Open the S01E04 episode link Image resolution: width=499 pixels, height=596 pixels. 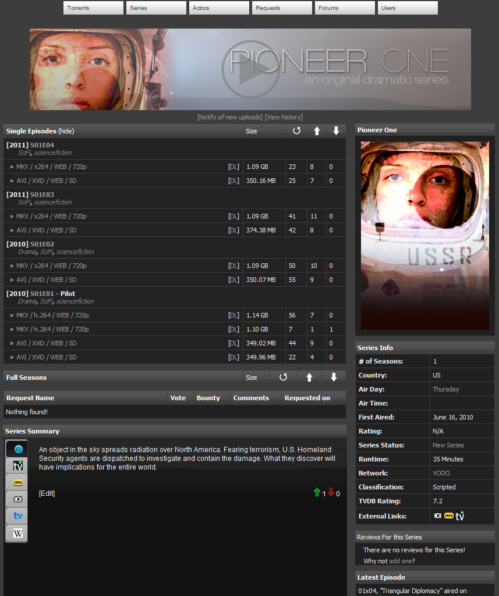click(42, 145)
